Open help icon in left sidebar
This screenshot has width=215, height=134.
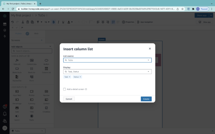point(5,107)
